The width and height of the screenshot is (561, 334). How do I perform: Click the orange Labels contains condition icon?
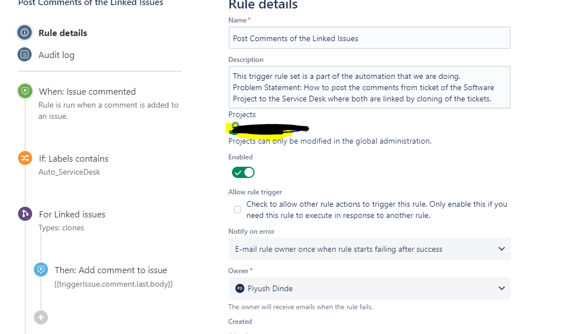click(25, 158)
